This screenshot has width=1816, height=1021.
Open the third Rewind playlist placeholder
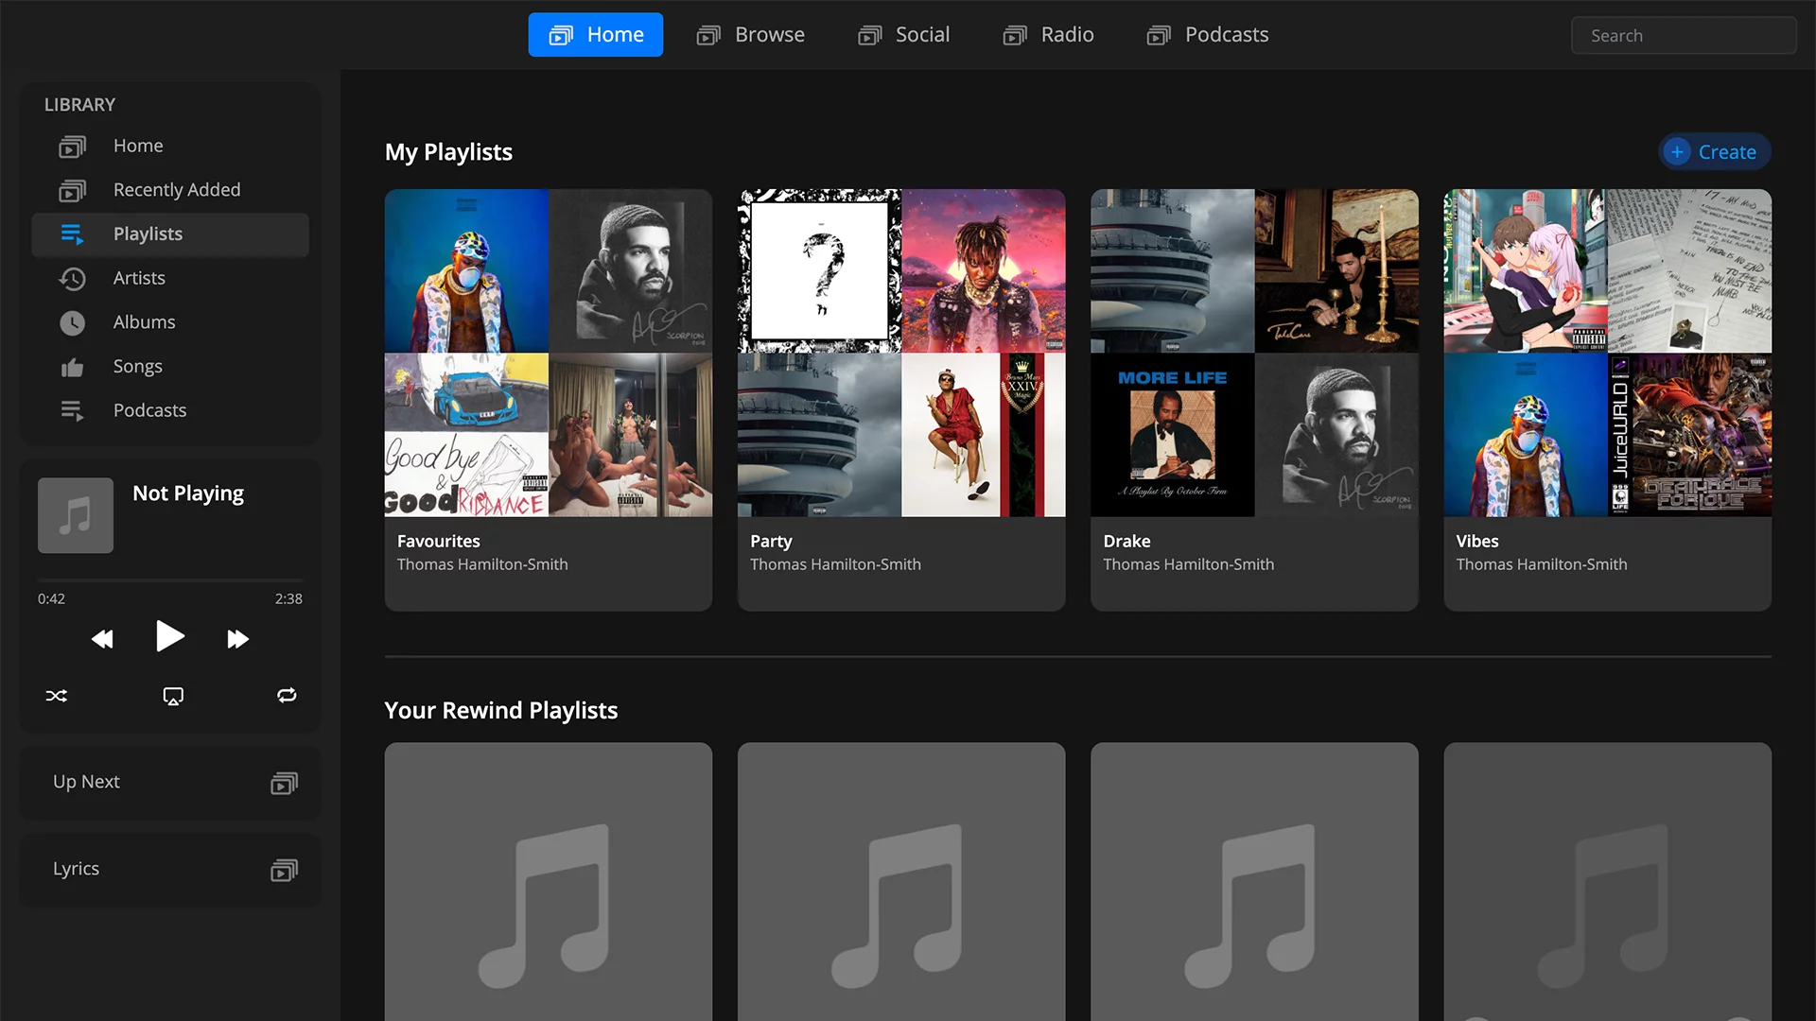1254,882
